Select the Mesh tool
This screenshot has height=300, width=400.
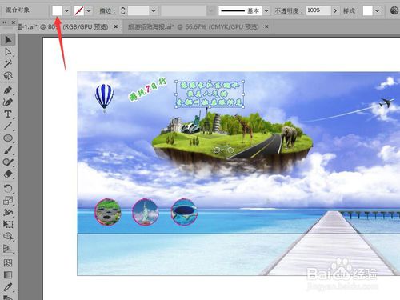[x=8, y=263]
